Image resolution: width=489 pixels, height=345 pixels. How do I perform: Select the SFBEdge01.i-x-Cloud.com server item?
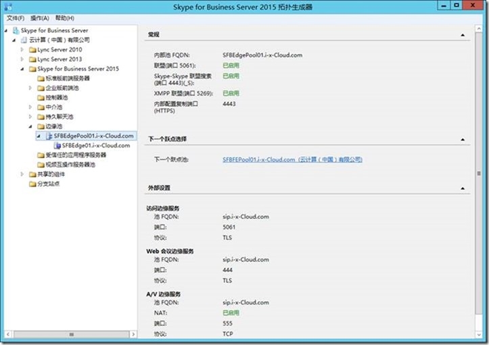pos(96,145)
